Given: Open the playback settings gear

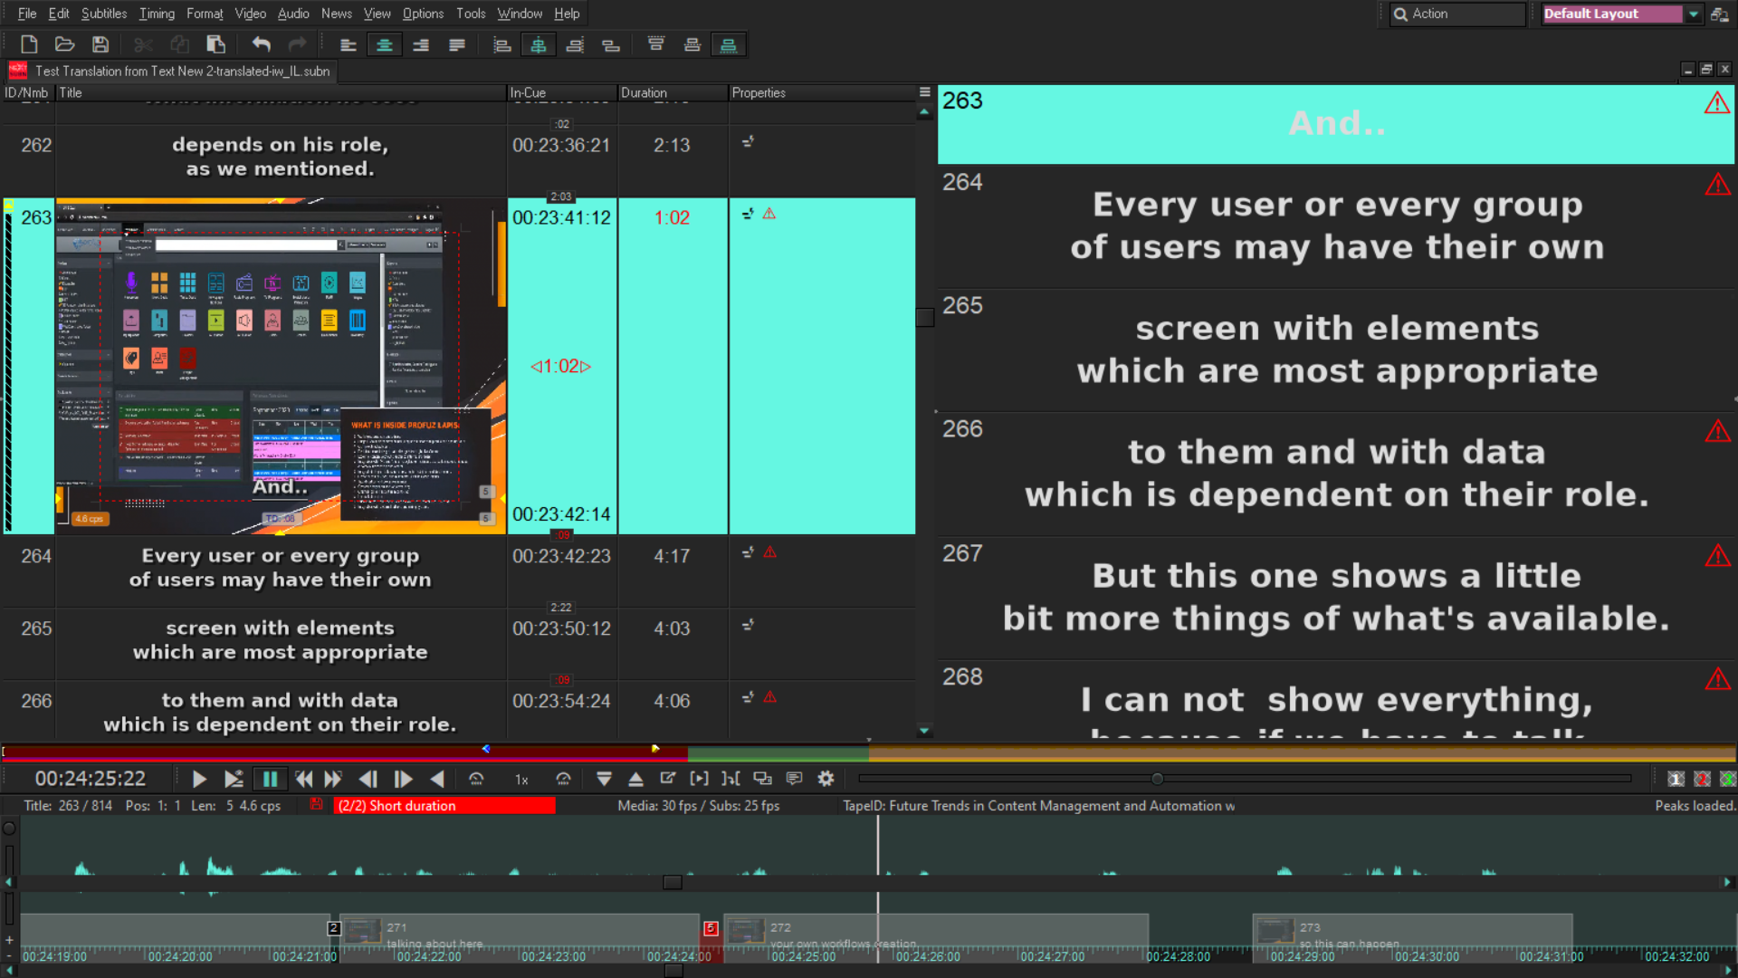Looking at the screenshot, I should [825, 778].
